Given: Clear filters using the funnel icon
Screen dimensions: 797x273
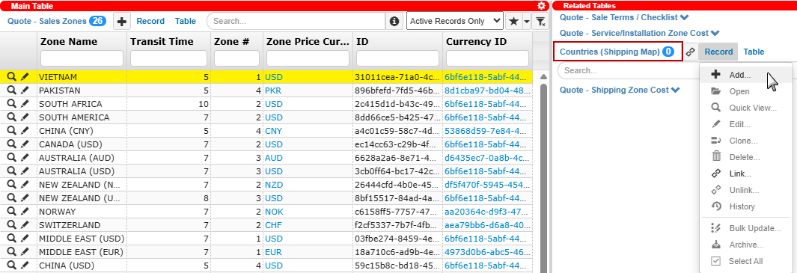Looking at the screenshot, I should coord(540,22).
